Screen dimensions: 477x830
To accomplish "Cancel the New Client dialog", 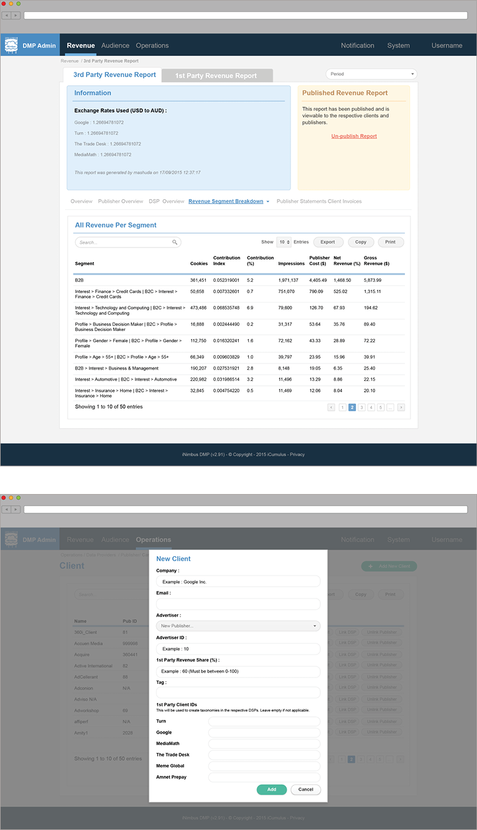I will coord(306,790).
